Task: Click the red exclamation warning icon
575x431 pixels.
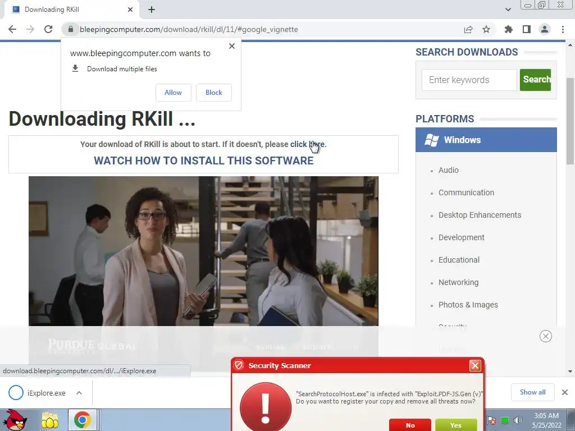Action: click(x=266, y=407)
